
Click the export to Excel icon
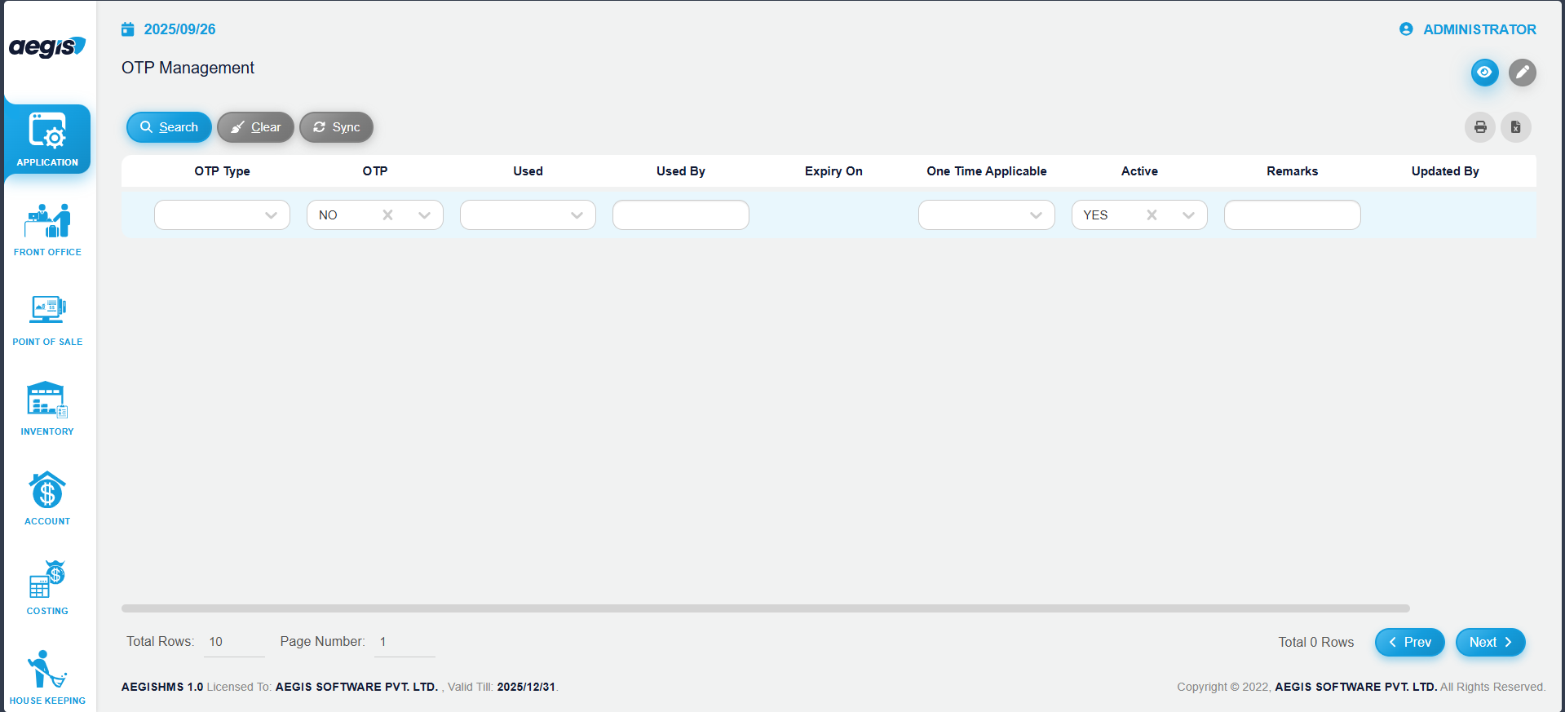(1515, 127)
